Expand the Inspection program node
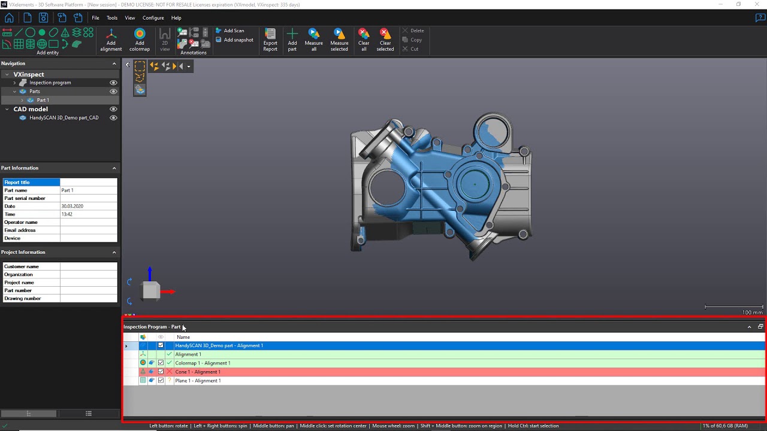Image resolution: width=767 pixels, height=431 pixels. click(x=14, y=83)
